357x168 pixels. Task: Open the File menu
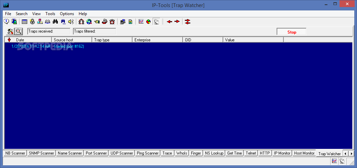tap(8, 14)
